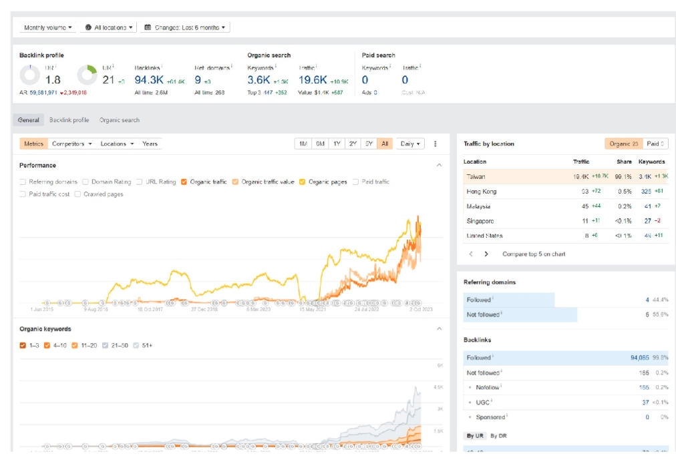Open the chart options three-dot menu
The image size is (676, 462).
pyautogui.click(x=436, y=144)
